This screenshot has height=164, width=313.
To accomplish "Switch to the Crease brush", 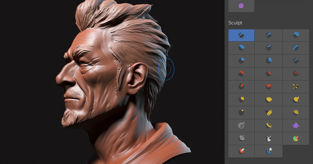I will tap(296, 61).
